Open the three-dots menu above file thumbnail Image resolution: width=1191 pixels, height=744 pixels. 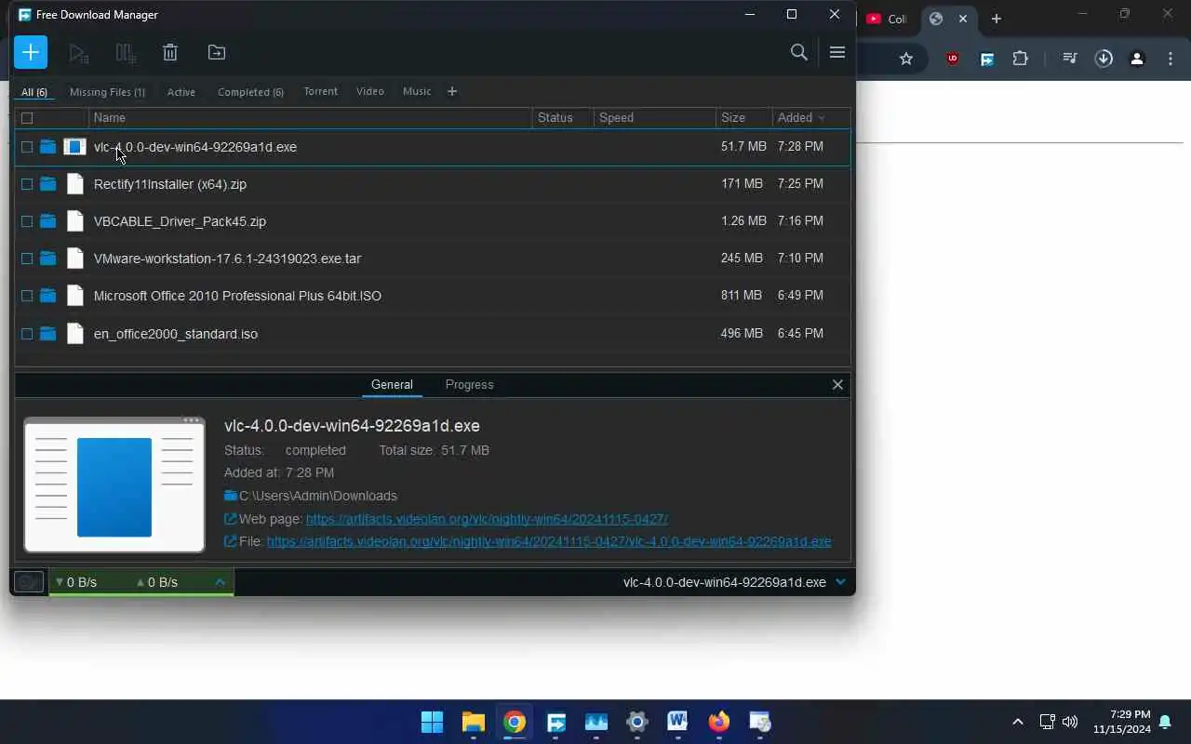192,420
